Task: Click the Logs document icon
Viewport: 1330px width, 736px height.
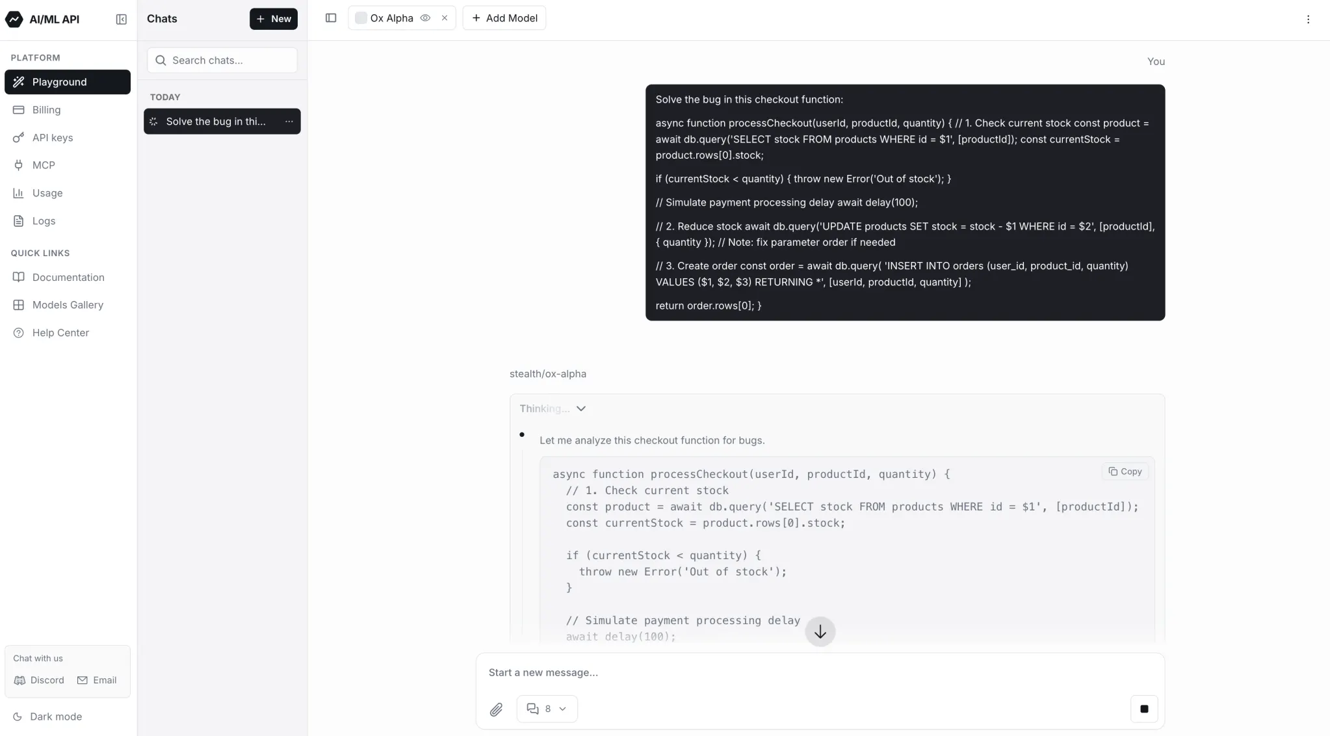Action: click(x=19, y=221)
